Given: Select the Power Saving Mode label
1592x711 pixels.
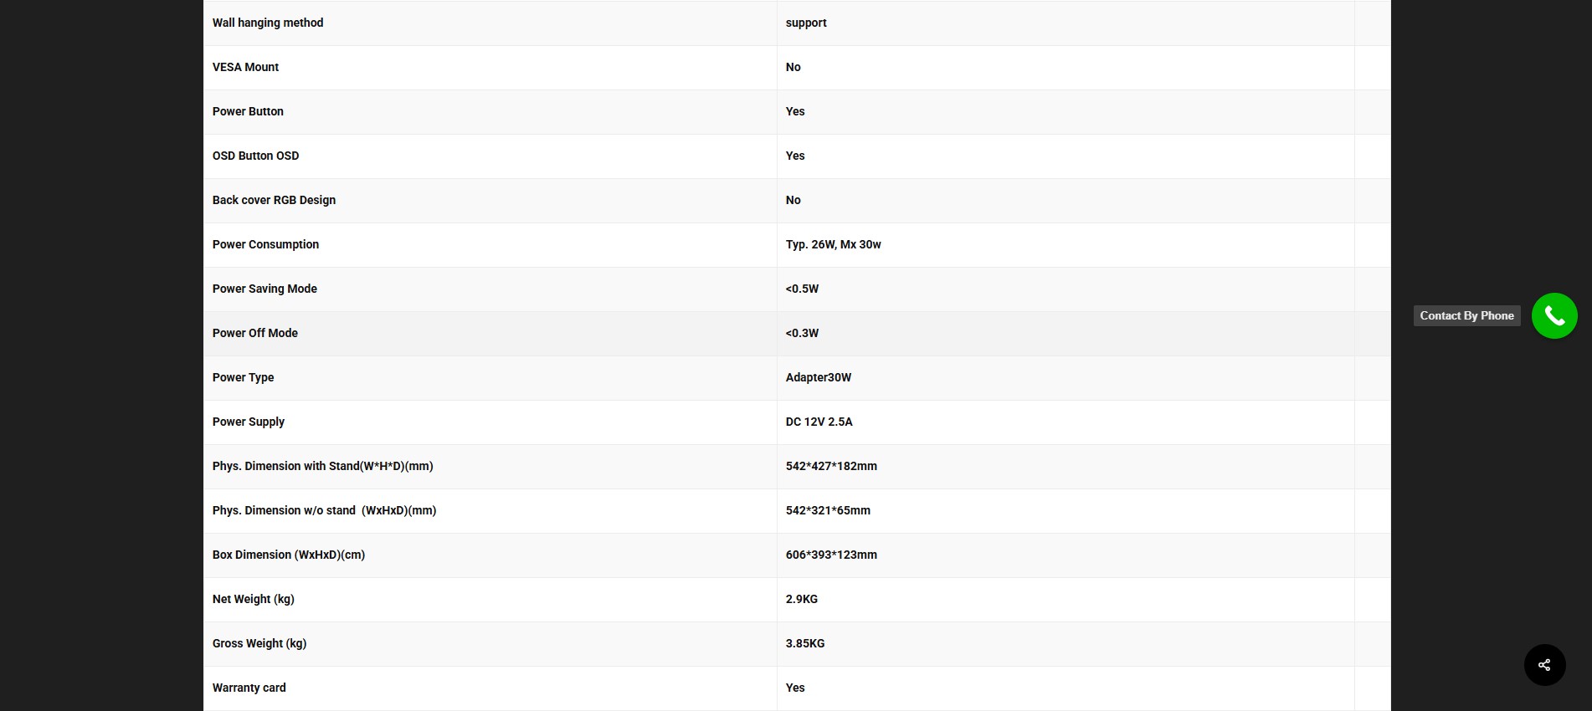Looking at the screenshot, I should pyautogui.click(x=264, y=289).
